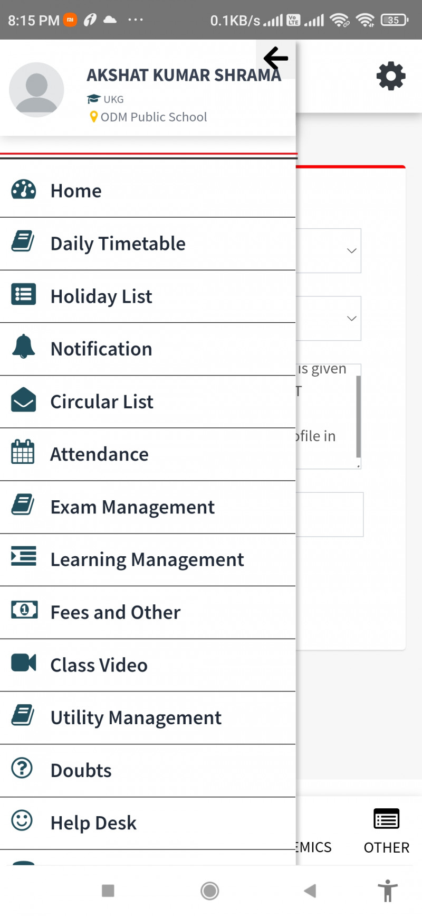Select Learning Management entry
422x916 pixels.
pyautogui.click(x=147, y=560)
